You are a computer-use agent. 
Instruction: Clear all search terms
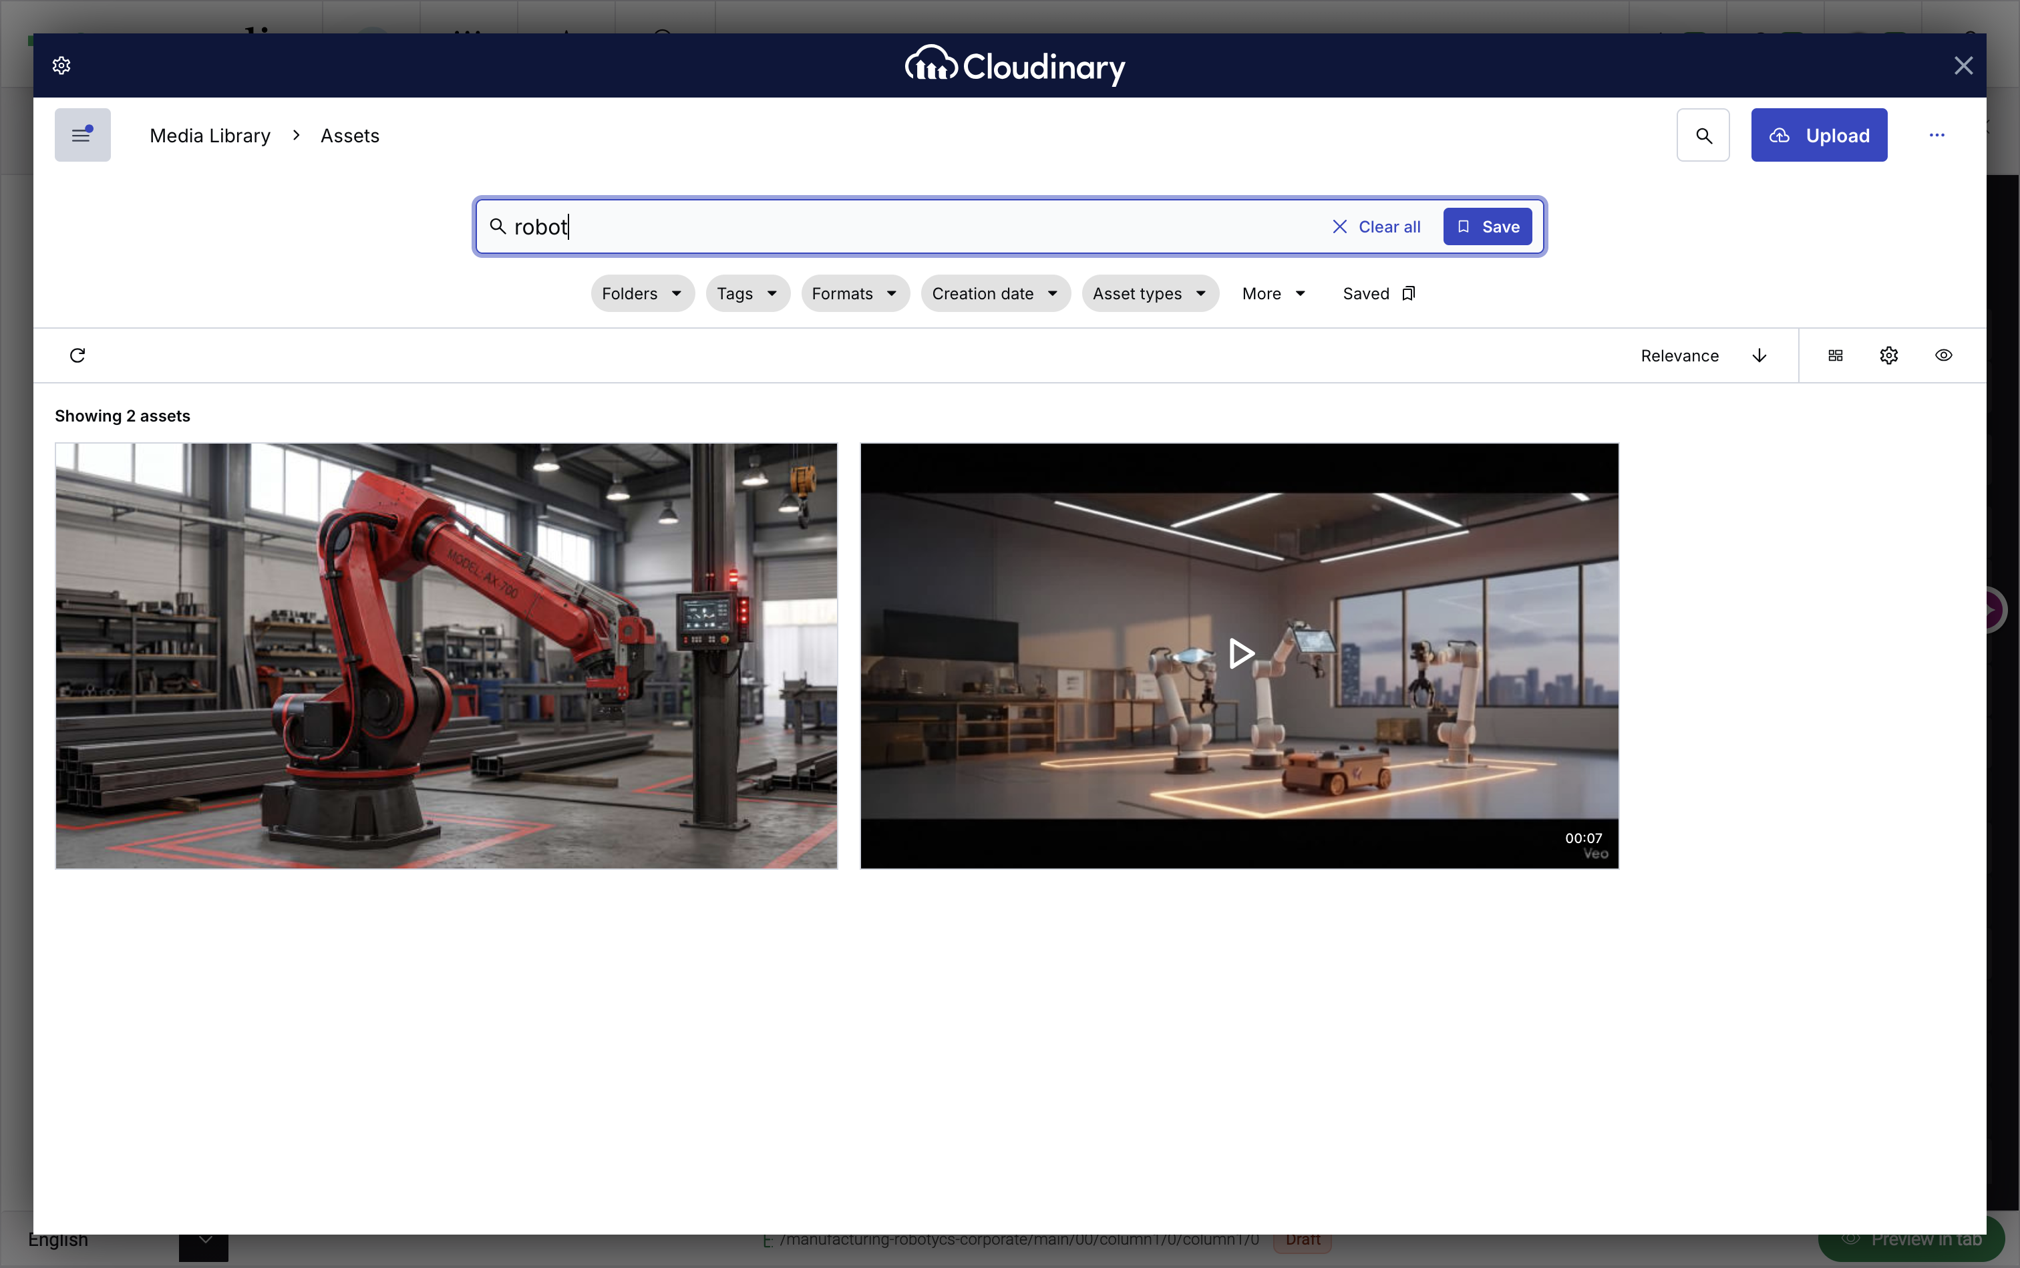[1376, 226]
